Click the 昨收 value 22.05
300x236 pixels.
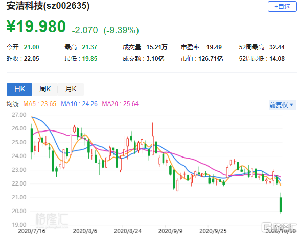[x=31, y=59]
